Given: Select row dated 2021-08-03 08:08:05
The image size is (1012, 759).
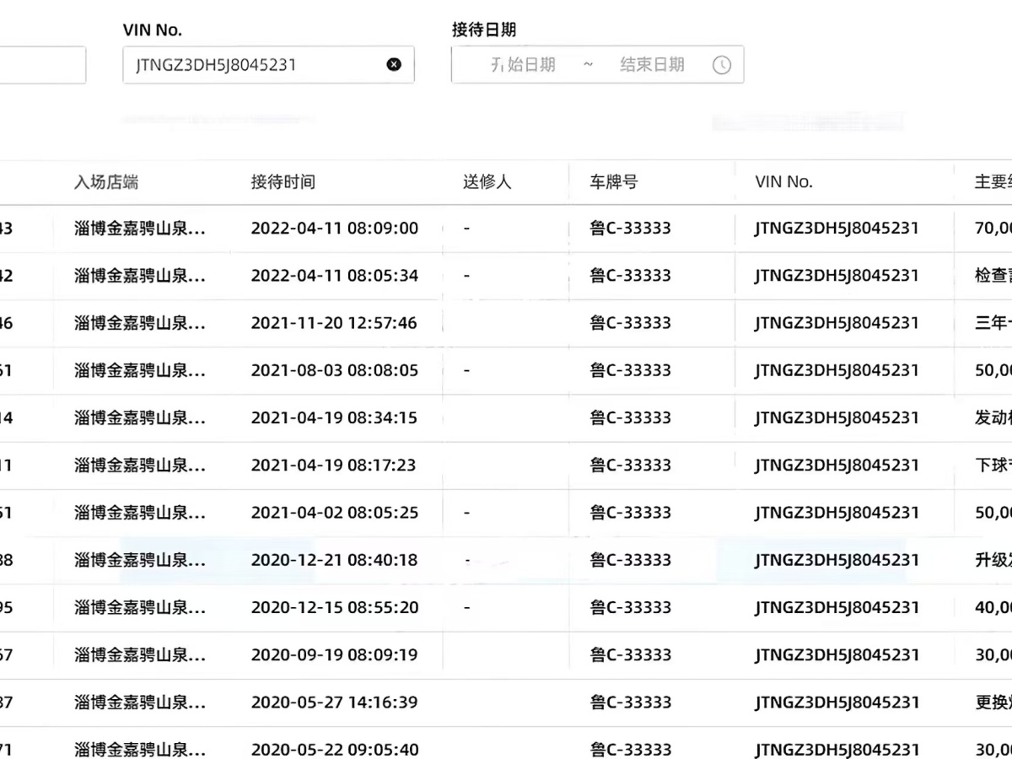Looking at the screenshot, I should pos(334,370).
